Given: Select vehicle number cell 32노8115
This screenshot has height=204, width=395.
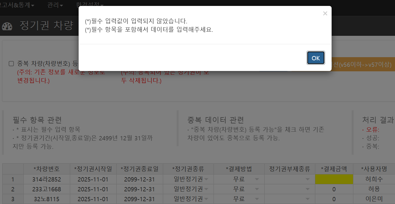Looking at the screenshot, I should [46, 199].
